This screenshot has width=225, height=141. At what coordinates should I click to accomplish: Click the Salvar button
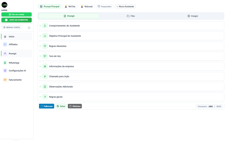(x=61, y=106)
